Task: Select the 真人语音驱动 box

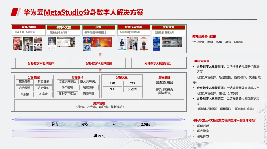Action: click(x=89, y=81)
